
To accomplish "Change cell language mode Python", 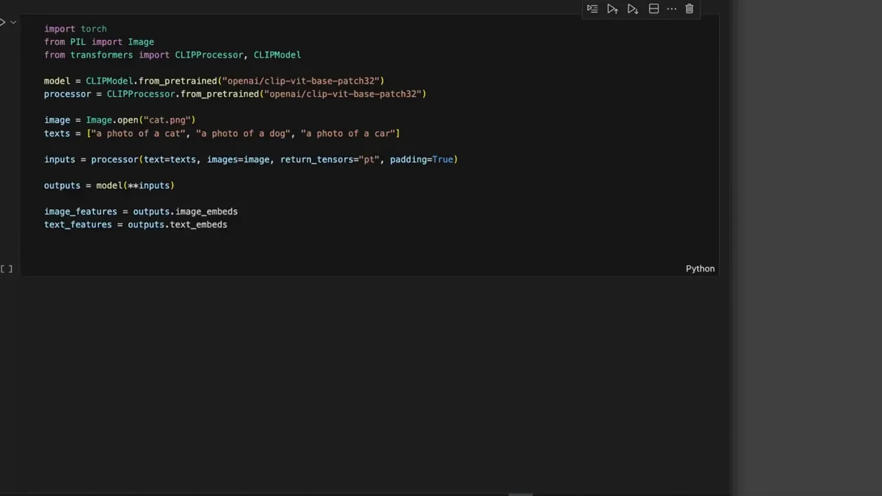I will [700, 269].
